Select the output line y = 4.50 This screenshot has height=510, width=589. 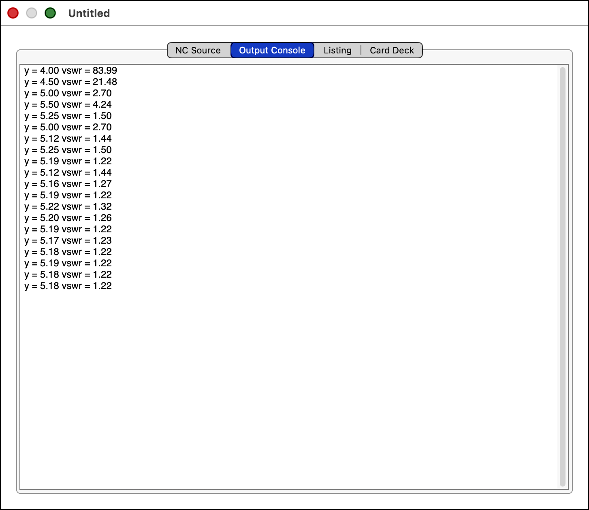pyautogui.click(x=70, y=82)
